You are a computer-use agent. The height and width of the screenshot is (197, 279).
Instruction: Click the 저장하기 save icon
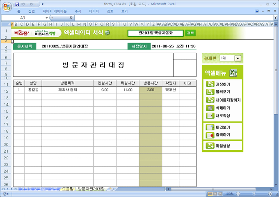click(x=210, y=84)
